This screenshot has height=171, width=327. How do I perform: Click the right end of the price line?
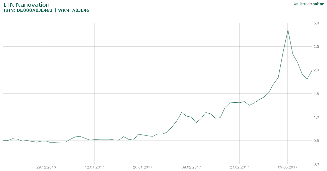312,70
